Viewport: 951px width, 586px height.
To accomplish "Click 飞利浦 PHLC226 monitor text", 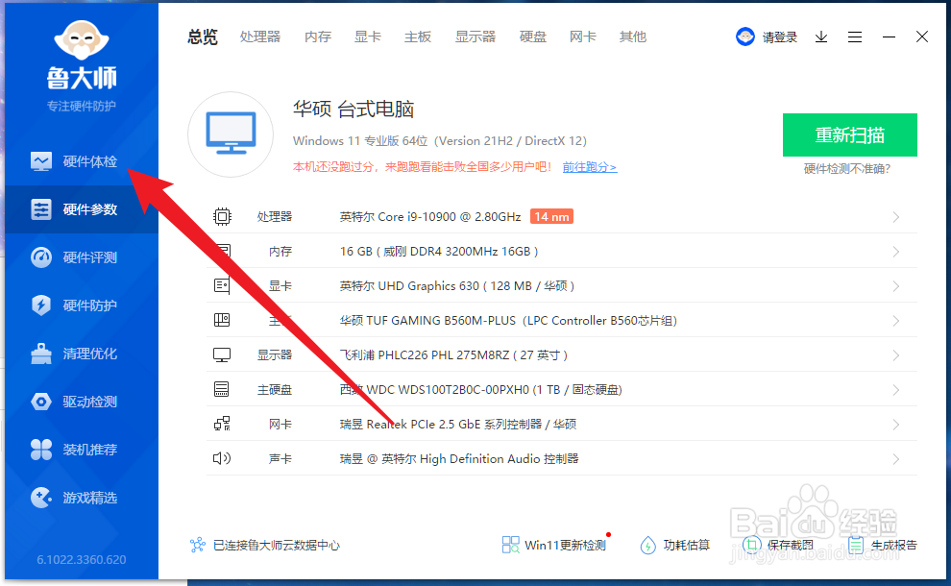I will point(453,354).
